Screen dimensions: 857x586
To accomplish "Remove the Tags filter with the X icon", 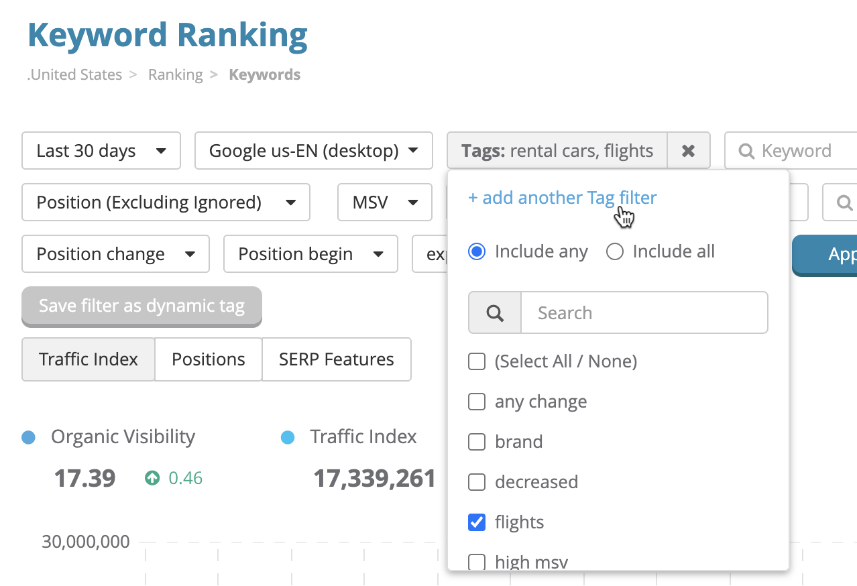I will 688,151.
